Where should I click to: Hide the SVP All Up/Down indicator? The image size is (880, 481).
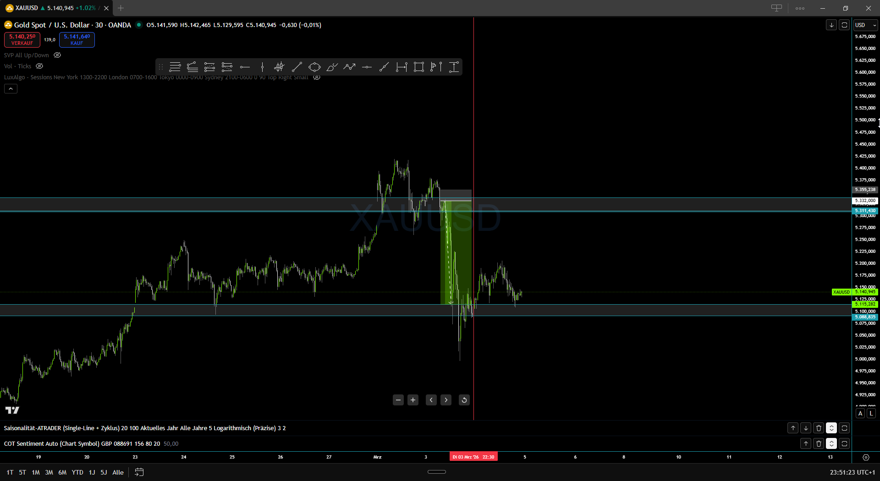[x=57, y=55]
